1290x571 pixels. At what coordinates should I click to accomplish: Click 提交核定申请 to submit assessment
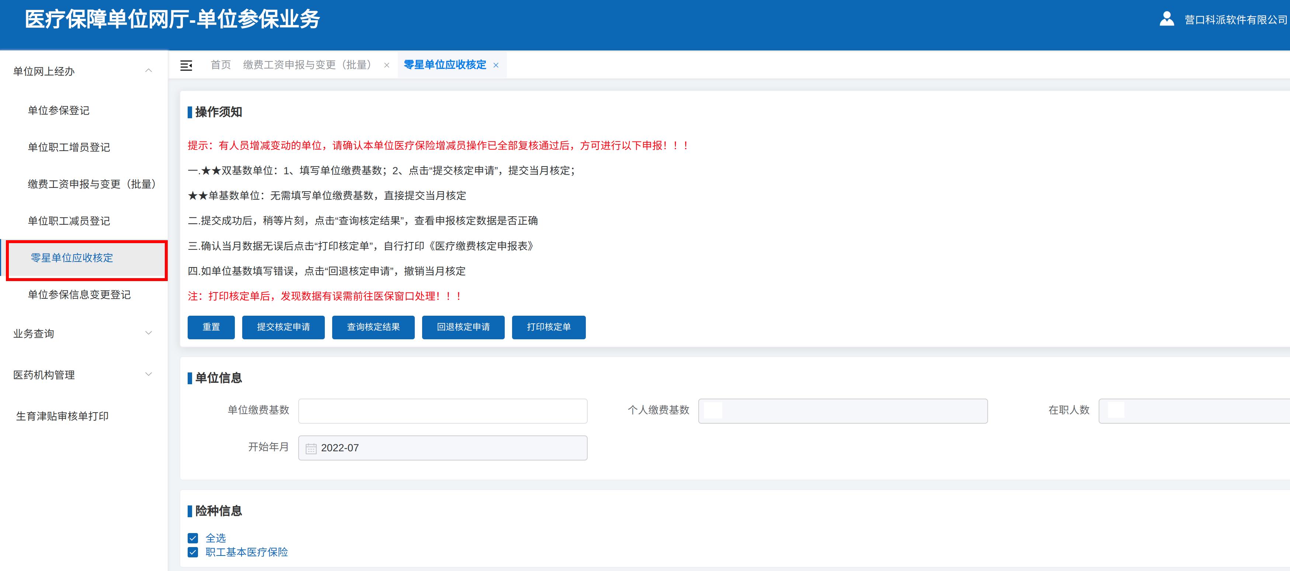coord(284,327)
